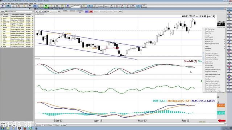
Task: Toggle checkbox for the COMPQ Nasdaq Composite row
Action: pyautogui.click(x=1, y=16)
